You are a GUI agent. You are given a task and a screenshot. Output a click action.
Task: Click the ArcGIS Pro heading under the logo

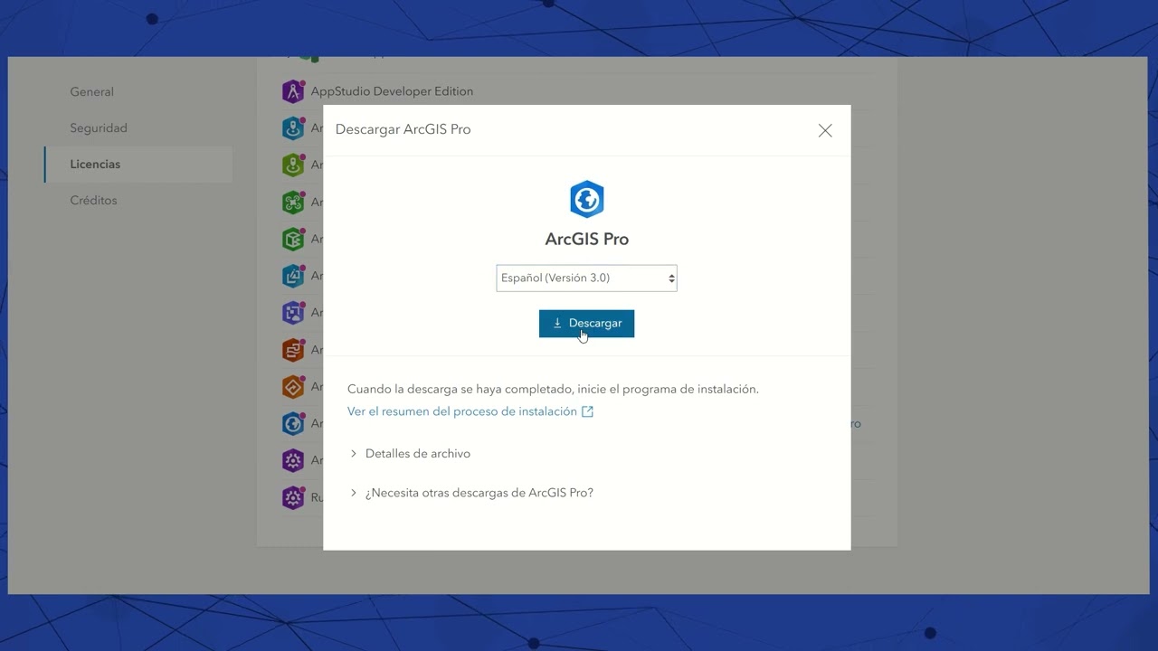pyautogui.click(x=586, y=240)
